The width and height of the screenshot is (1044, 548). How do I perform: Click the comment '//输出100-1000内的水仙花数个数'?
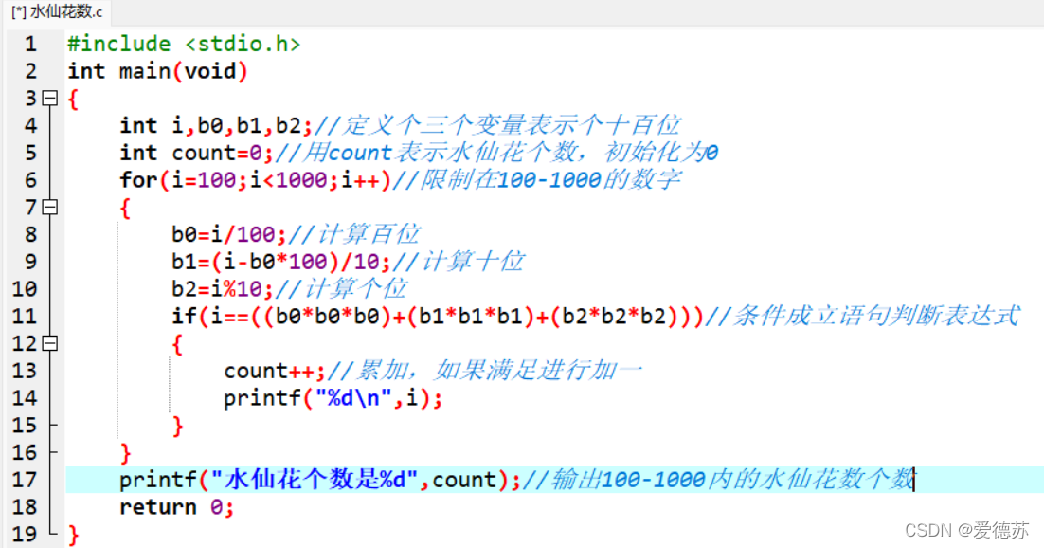pos(719,480)
